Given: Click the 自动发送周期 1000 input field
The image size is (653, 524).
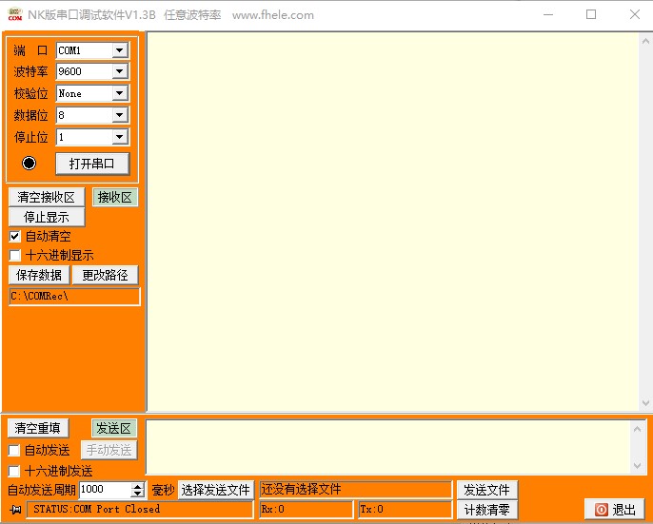Looking at the screenshot, I should click(105, 490).
